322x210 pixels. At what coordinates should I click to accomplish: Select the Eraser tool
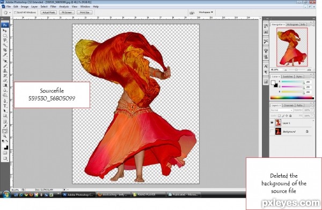(x=5, y=81)
